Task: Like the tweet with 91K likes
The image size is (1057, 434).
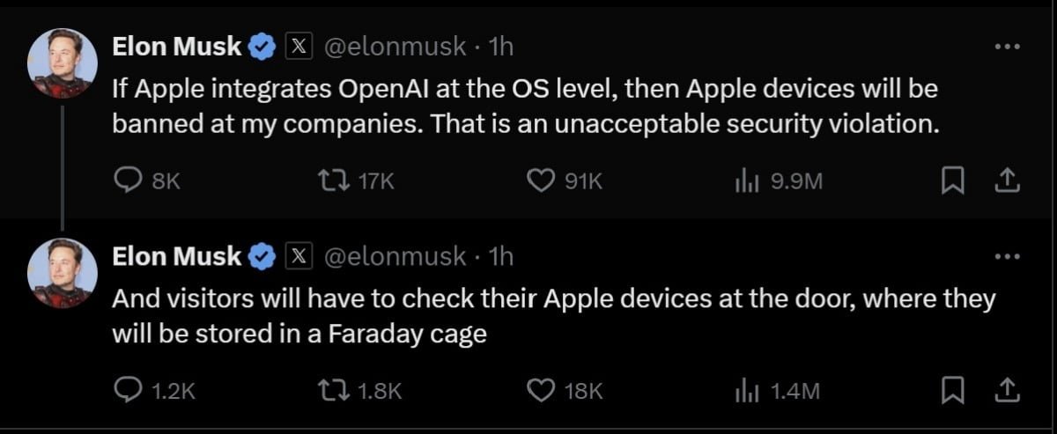Action: [538, 181]
